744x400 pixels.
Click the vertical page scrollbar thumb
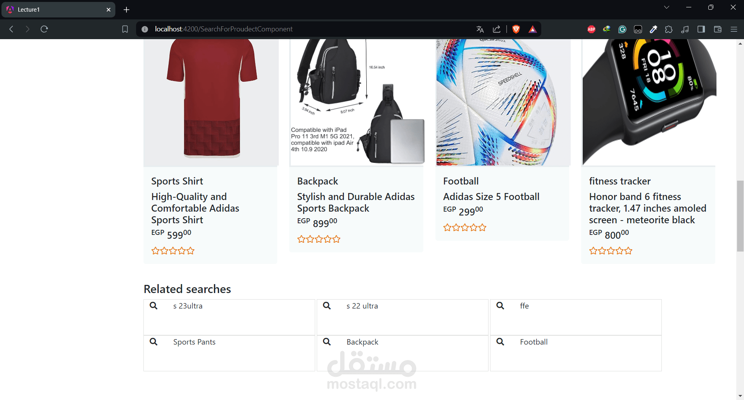click(740, 216)
